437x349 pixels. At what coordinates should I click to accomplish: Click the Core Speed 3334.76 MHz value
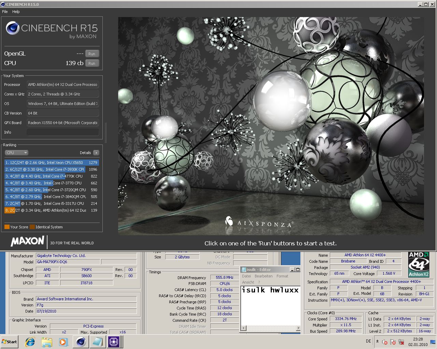pyautogui.click(x=346, y=319)
